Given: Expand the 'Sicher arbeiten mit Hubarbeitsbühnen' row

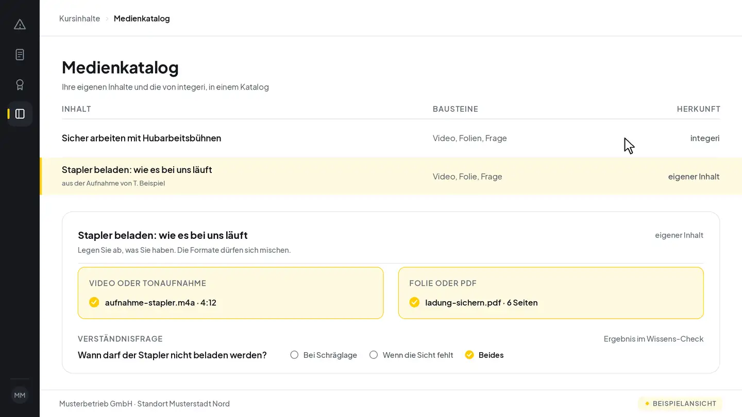Looking at the screenshot, I should (x=391, y=138).
